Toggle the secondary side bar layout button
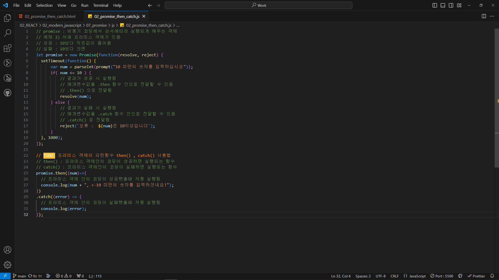This screenshot has width=499, height=280. [451, 5]
